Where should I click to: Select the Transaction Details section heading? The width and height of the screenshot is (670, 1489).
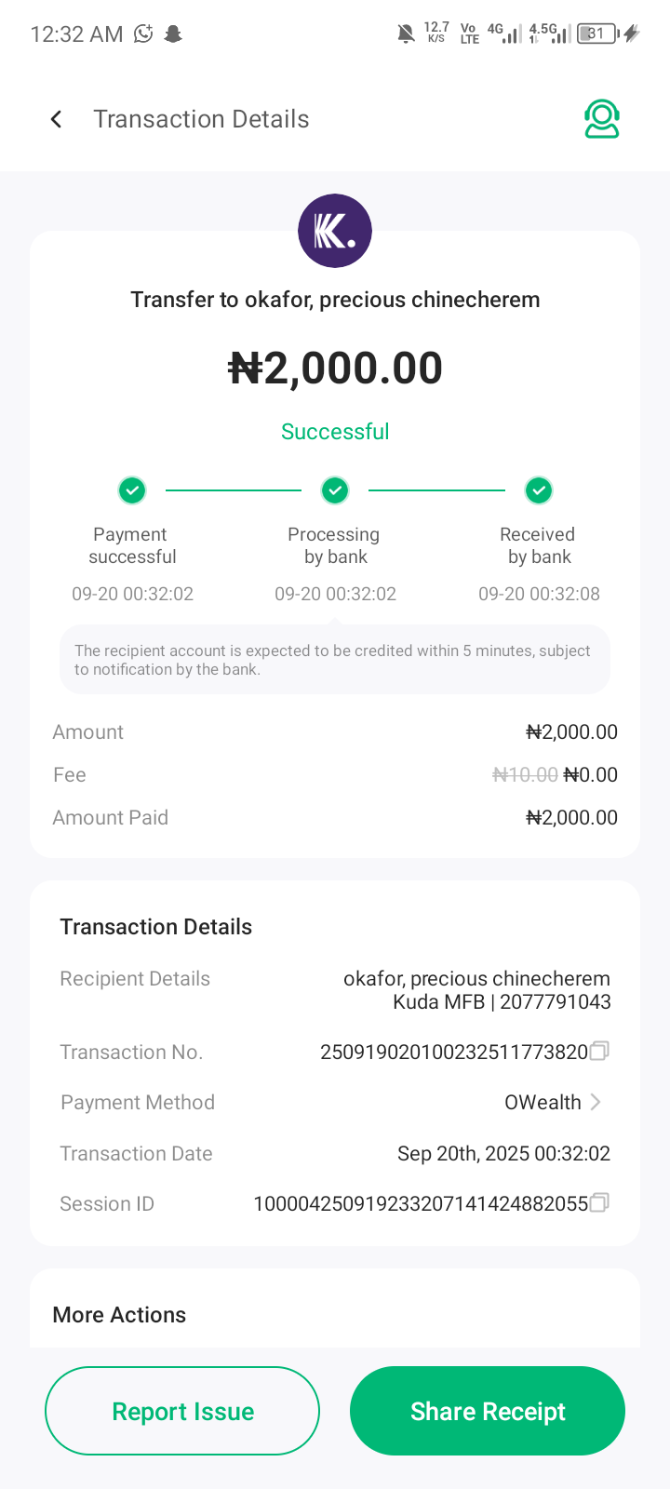pos(156,927)
